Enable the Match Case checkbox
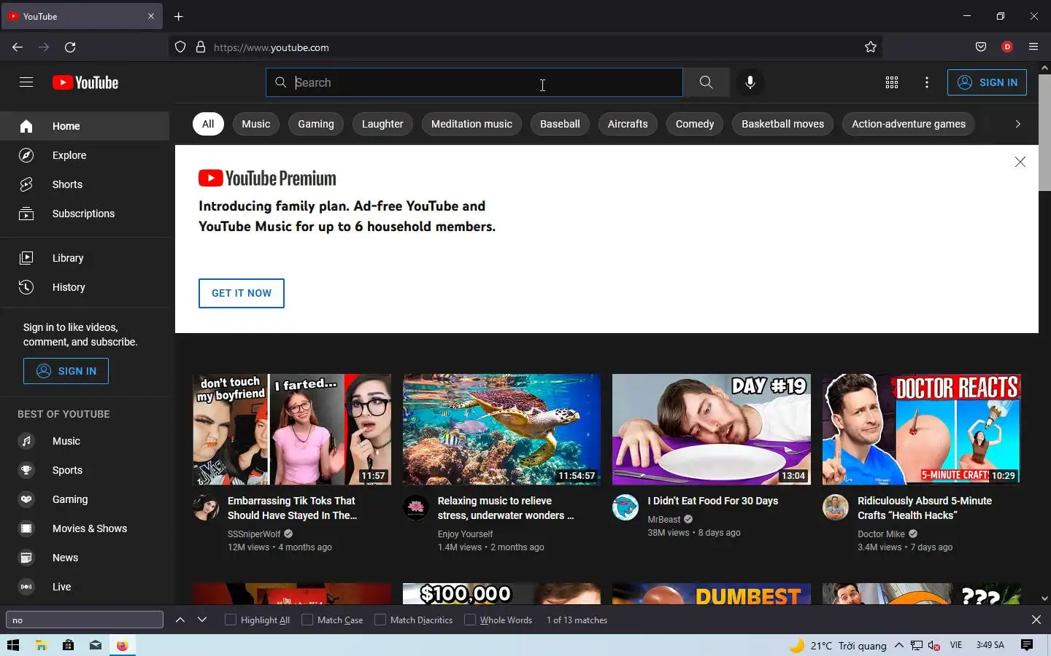Image resolution: width=1051 pixels, height=656 pixels. click(x=307, y=620)
